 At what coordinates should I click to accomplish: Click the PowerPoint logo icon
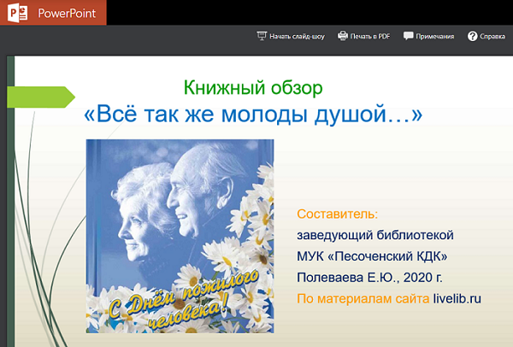(x=17, y=13)
